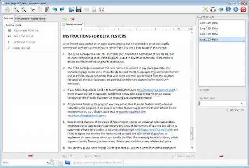Click the greyed copy icon beside scissors
Screen dimensions: 249x168
click(x=40, y=9)
